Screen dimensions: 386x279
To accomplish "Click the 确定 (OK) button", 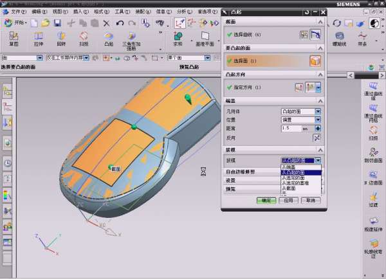I will coord(265,200).
